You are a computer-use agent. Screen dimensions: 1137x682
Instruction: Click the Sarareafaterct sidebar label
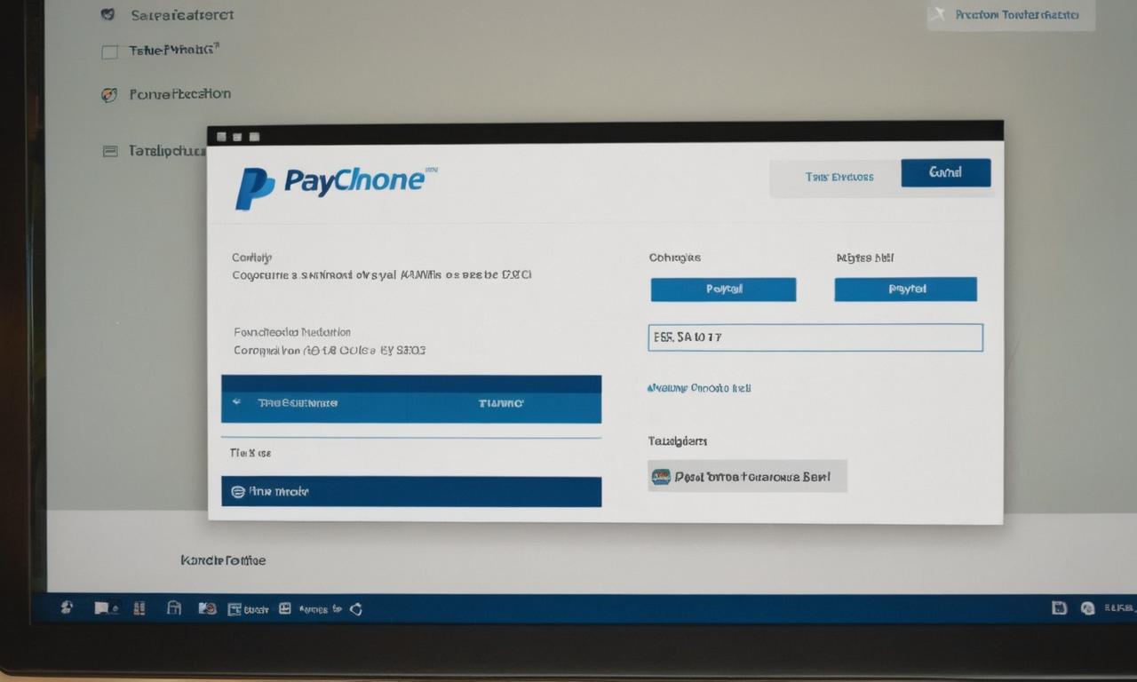[182, 15]
